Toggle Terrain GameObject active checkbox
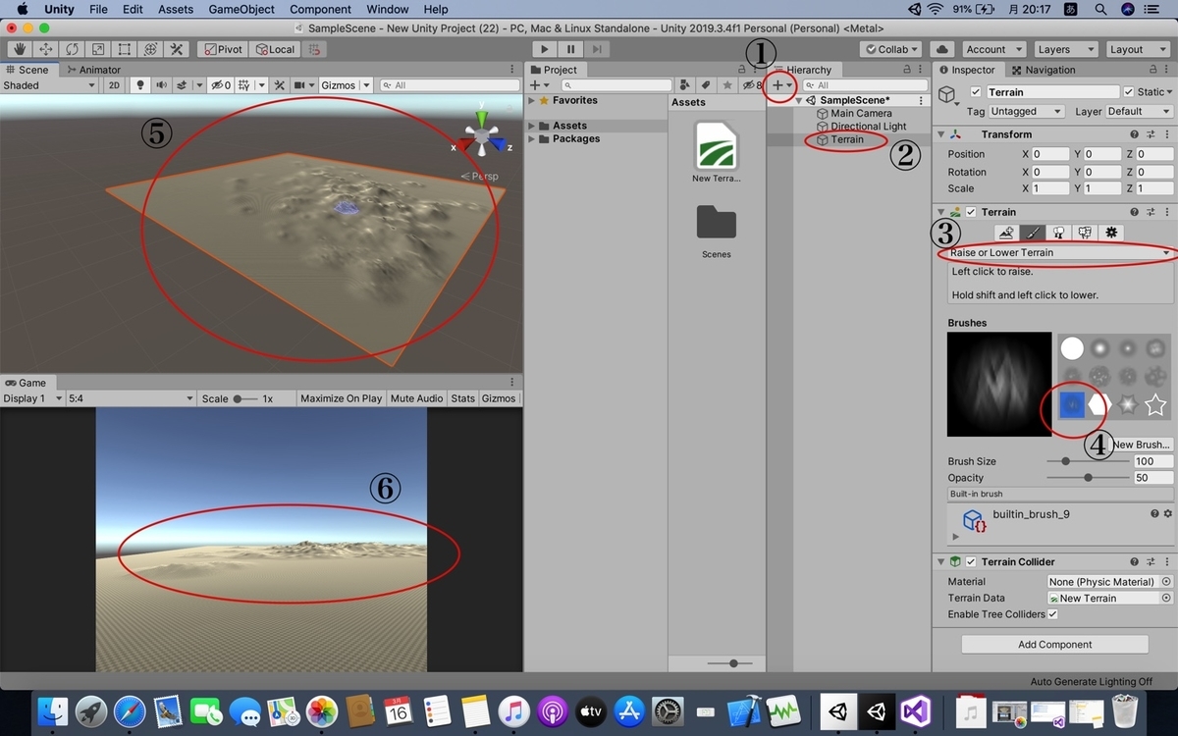Viewport: 1178px width, 736px height. (976, 92)
